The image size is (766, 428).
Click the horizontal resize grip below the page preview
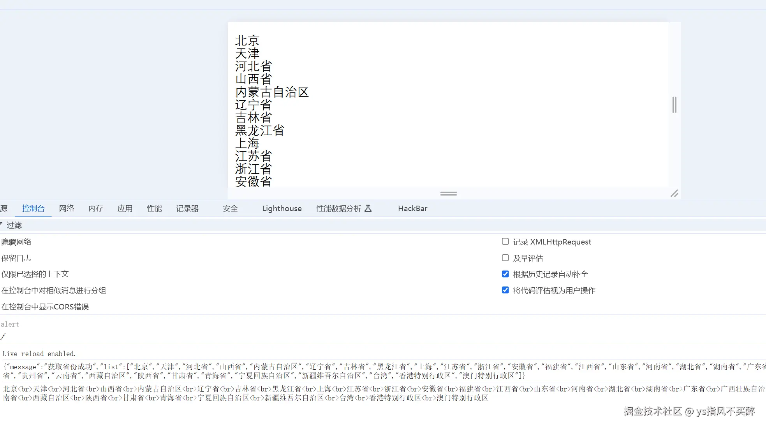(448, 193)
